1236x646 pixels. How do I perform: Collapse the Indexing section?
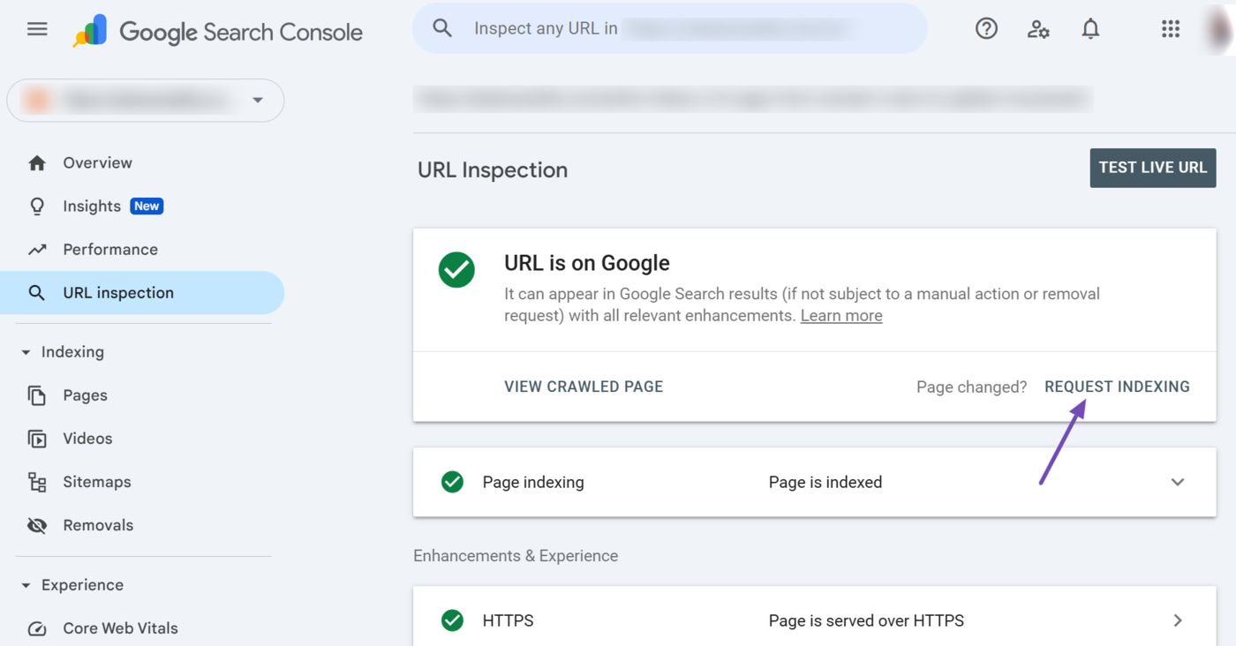click(x=26, y=352)
